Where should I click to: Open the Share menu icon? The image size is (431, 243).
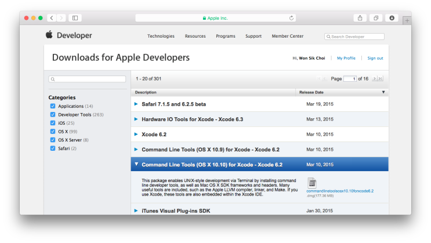(x=360, y=18)
